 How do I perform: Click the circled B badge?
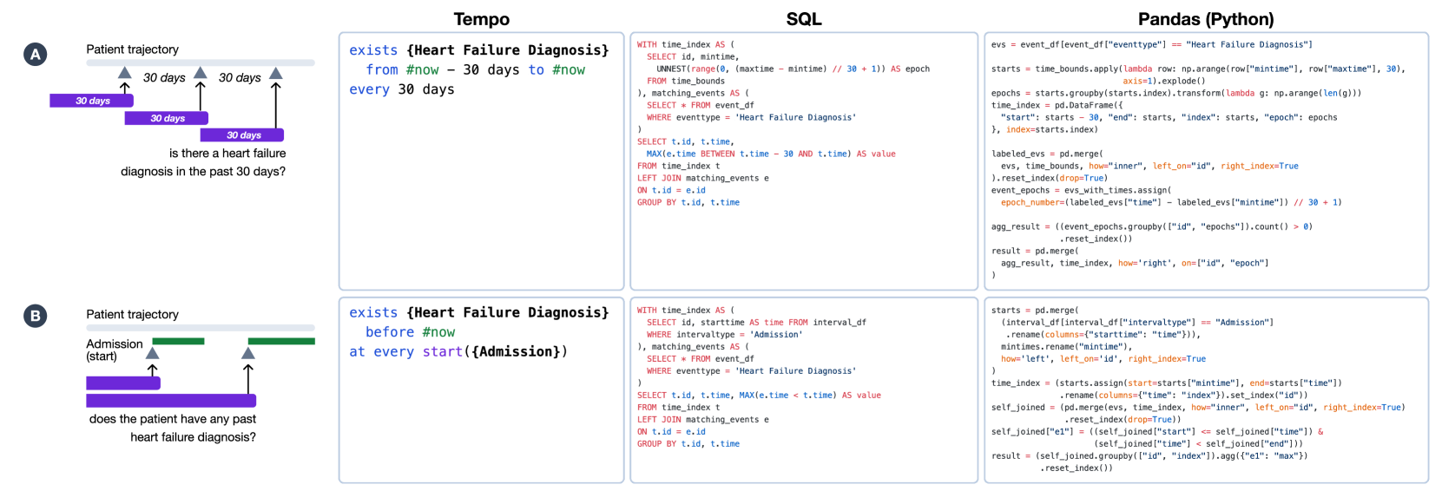tap(36, 316)
